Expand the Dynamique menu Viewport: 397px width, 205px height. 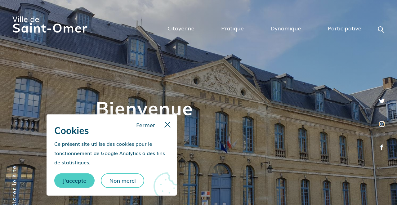[286, 29]
